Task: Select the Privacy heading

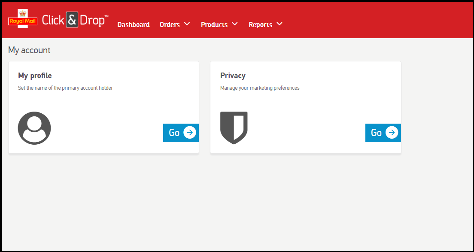Action: click(233, 76)
